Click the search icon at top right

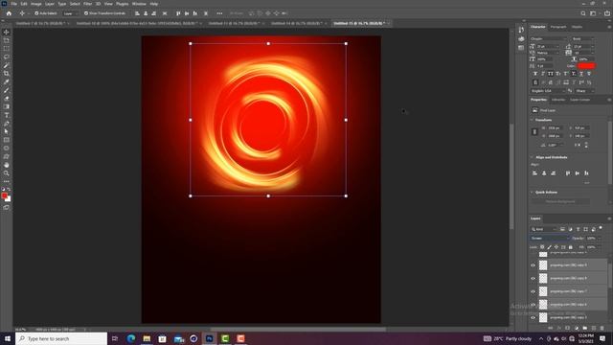(x=583, y=13)
